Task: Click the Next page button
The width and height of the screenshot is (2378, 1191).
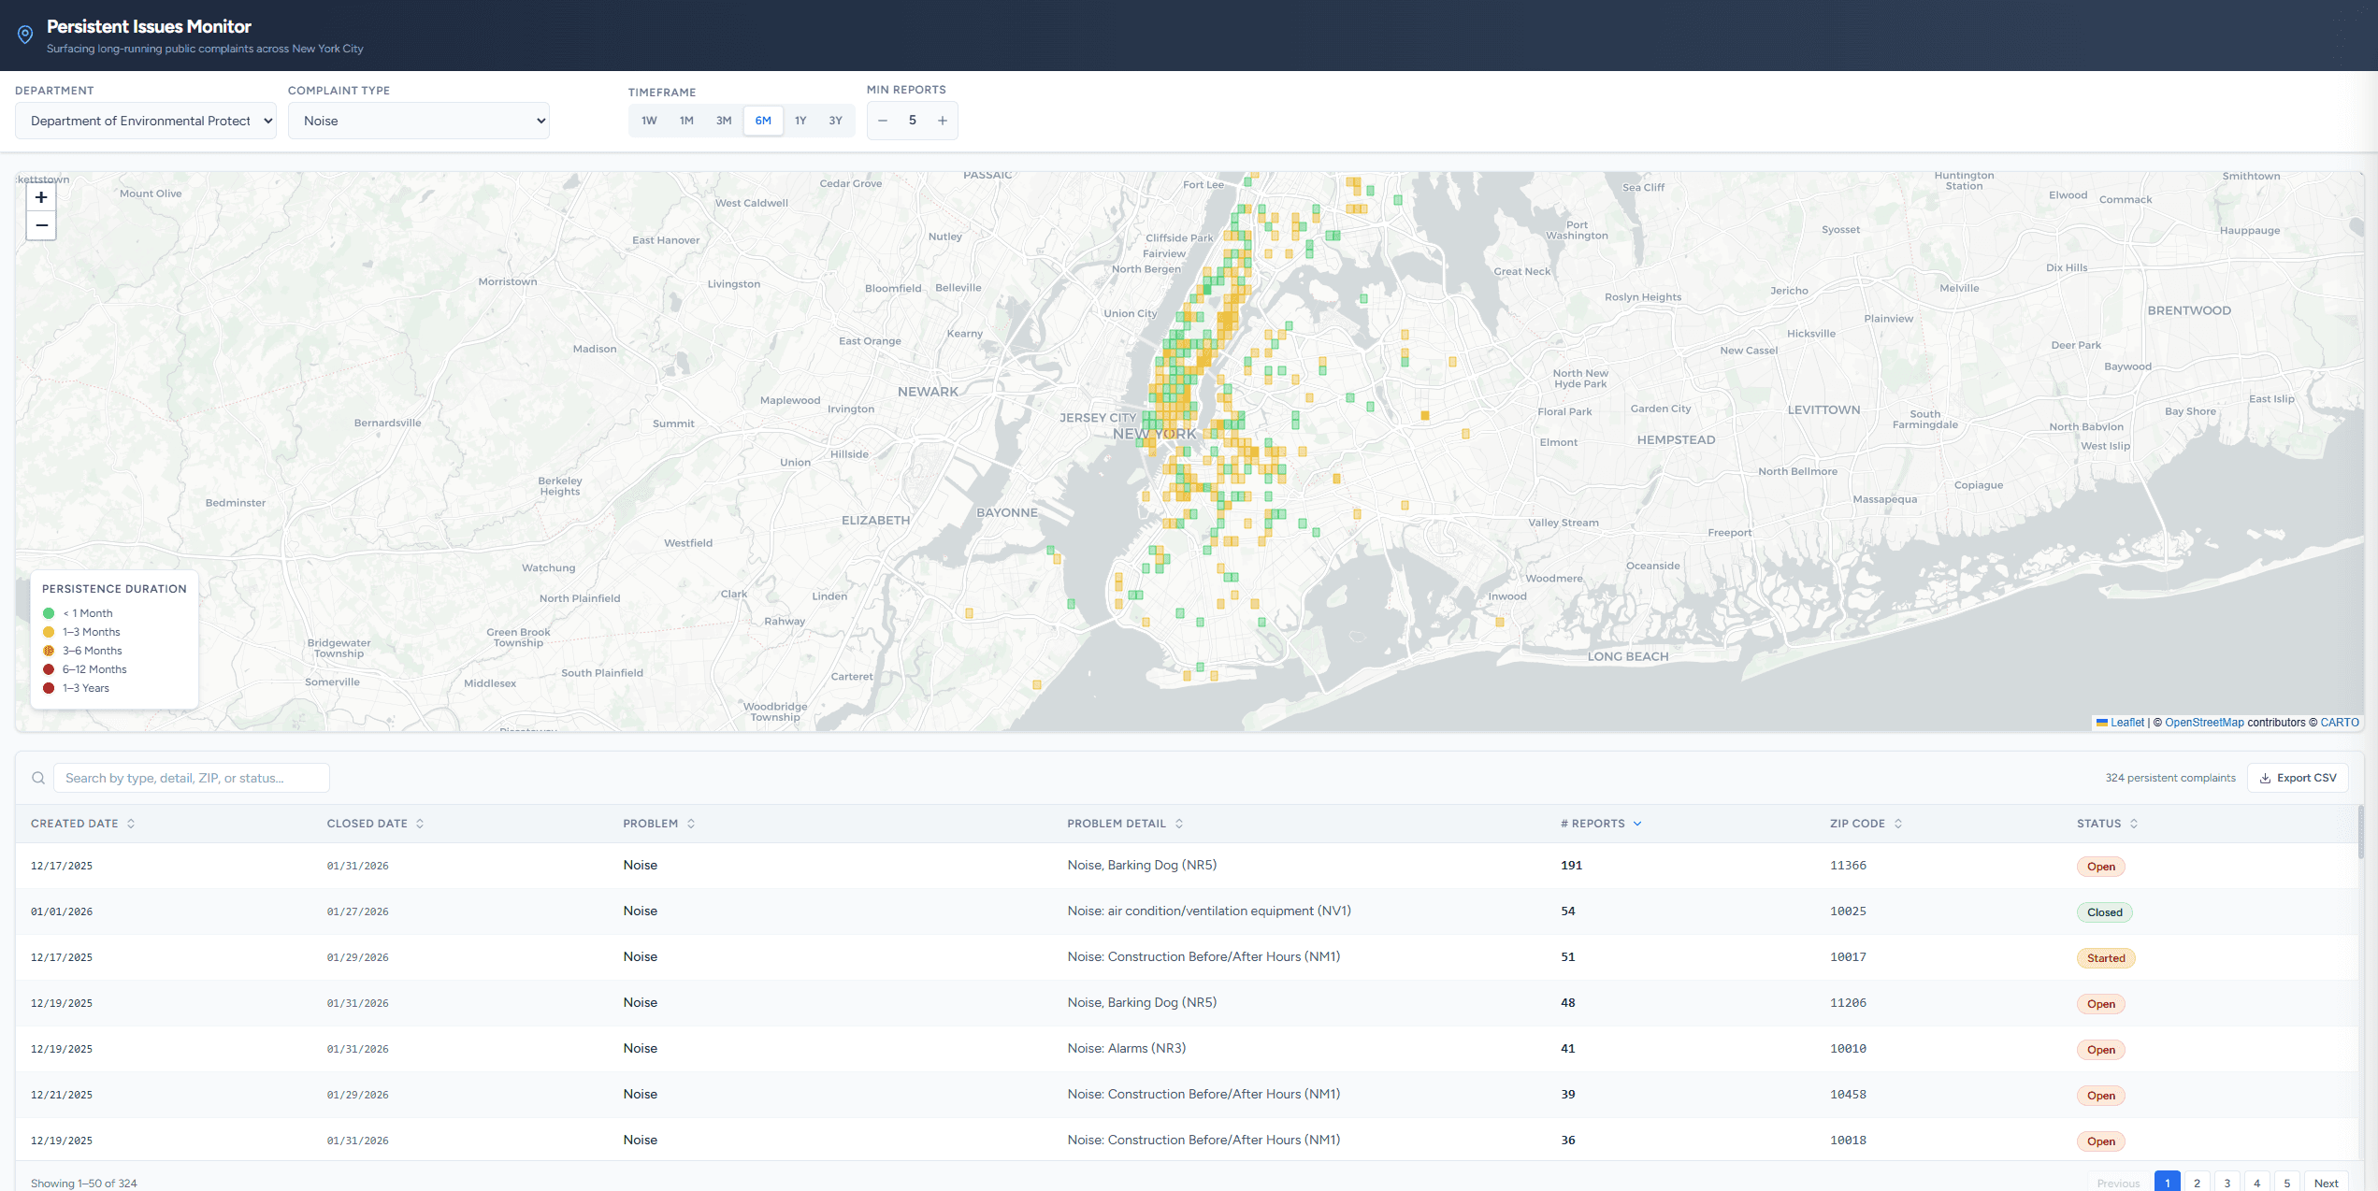Action: coord(2326,1183)
